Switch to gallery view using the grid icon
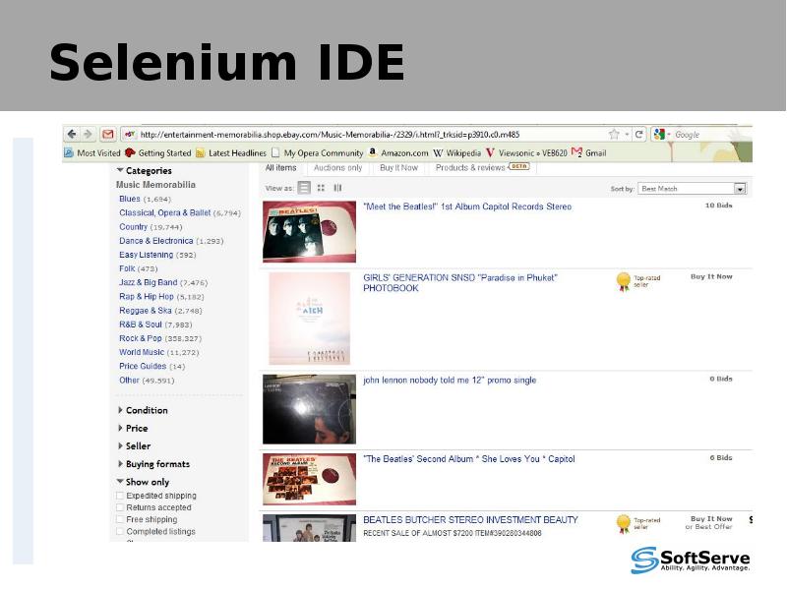Image resolution: width=787 pixels, height=590 pixels. pos(321,186)
